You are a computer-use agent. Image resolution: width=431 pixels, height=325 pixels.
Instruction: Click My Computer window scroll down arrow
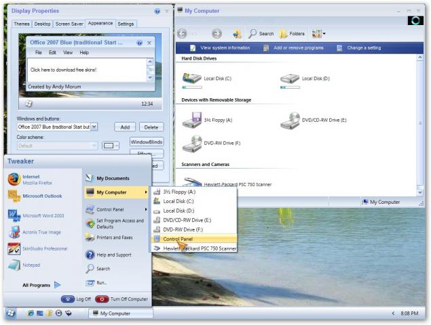pos(420,192)
